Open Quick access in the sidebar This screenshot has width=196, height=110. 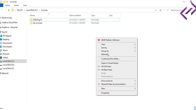click(7, 18)
